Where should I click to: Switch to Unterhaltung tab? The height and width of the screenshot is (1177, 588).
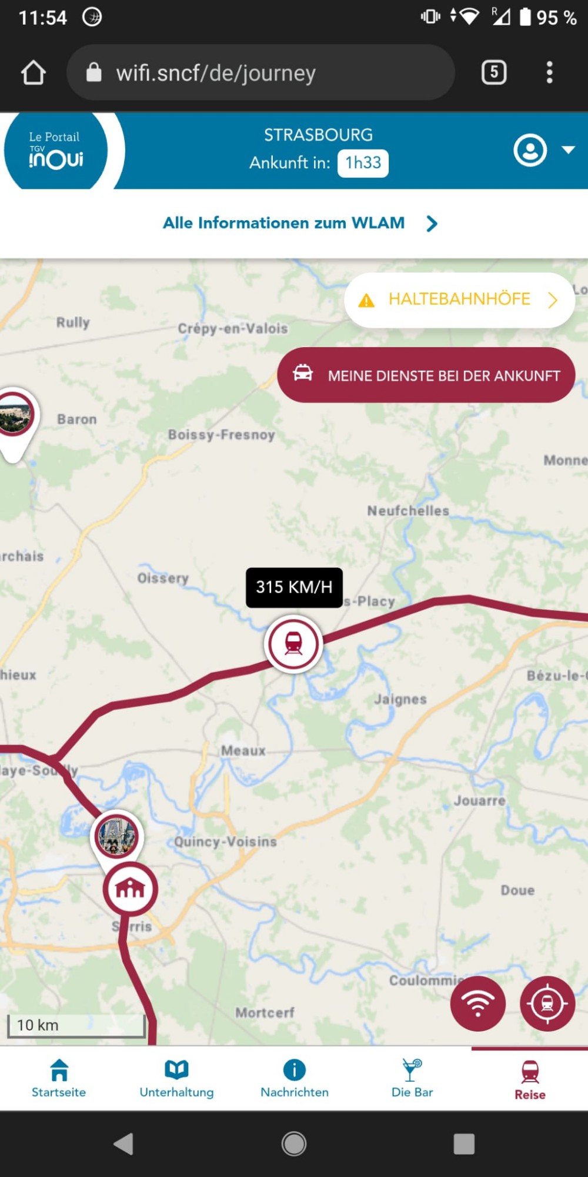(176, 1079)
